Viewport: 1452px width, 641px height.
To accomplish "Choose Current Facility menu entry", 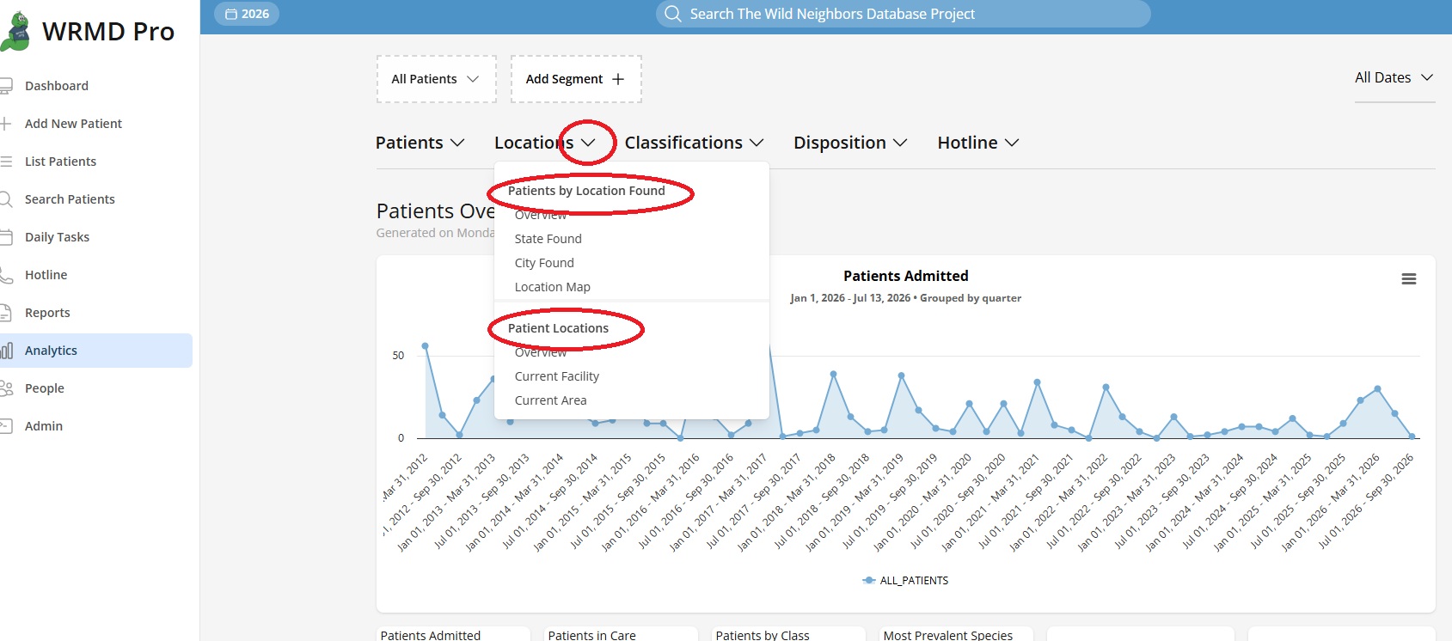I will tap(557, 376).
